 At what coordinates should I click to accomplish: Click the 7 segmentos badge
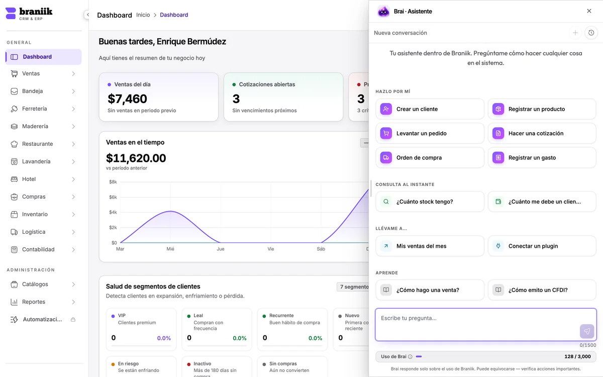[x=353, y=287]
